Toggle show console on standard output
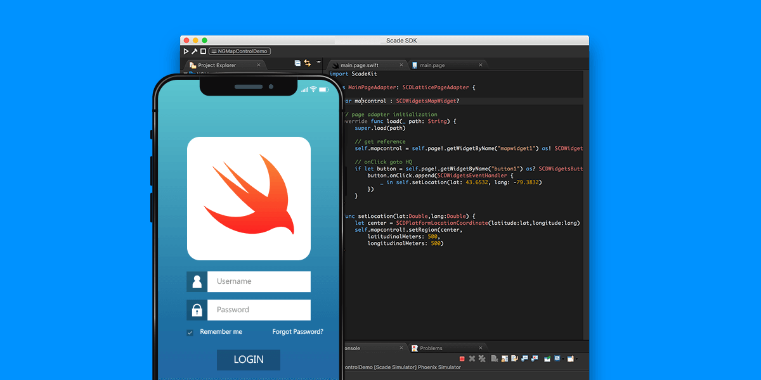761x380 pixels. pyautogui.click(x=524, y=358)
